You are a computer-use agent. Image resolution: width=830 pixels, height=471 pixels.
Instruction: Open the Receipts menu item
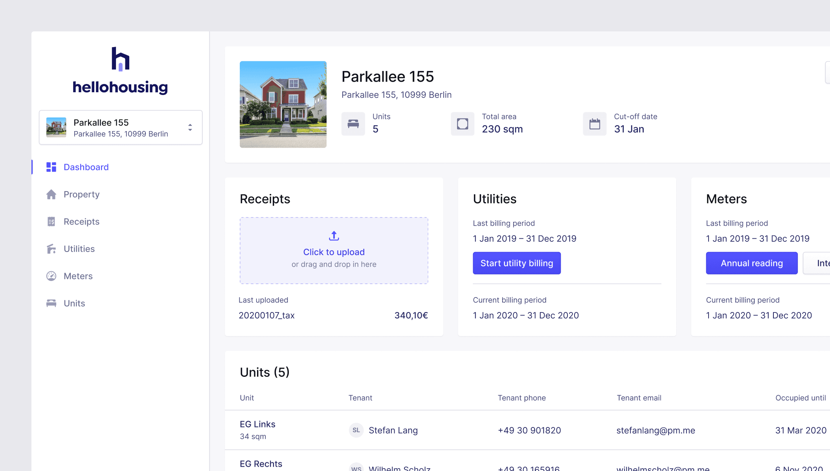point(81,222)
